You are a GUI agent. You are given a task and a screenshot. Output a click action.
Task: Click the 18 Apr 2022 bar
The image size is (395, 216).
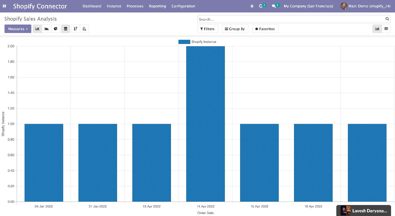313,163
